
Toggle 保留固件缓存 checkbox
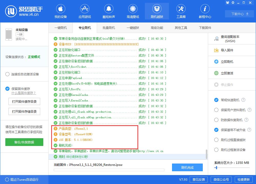point(7,89)
